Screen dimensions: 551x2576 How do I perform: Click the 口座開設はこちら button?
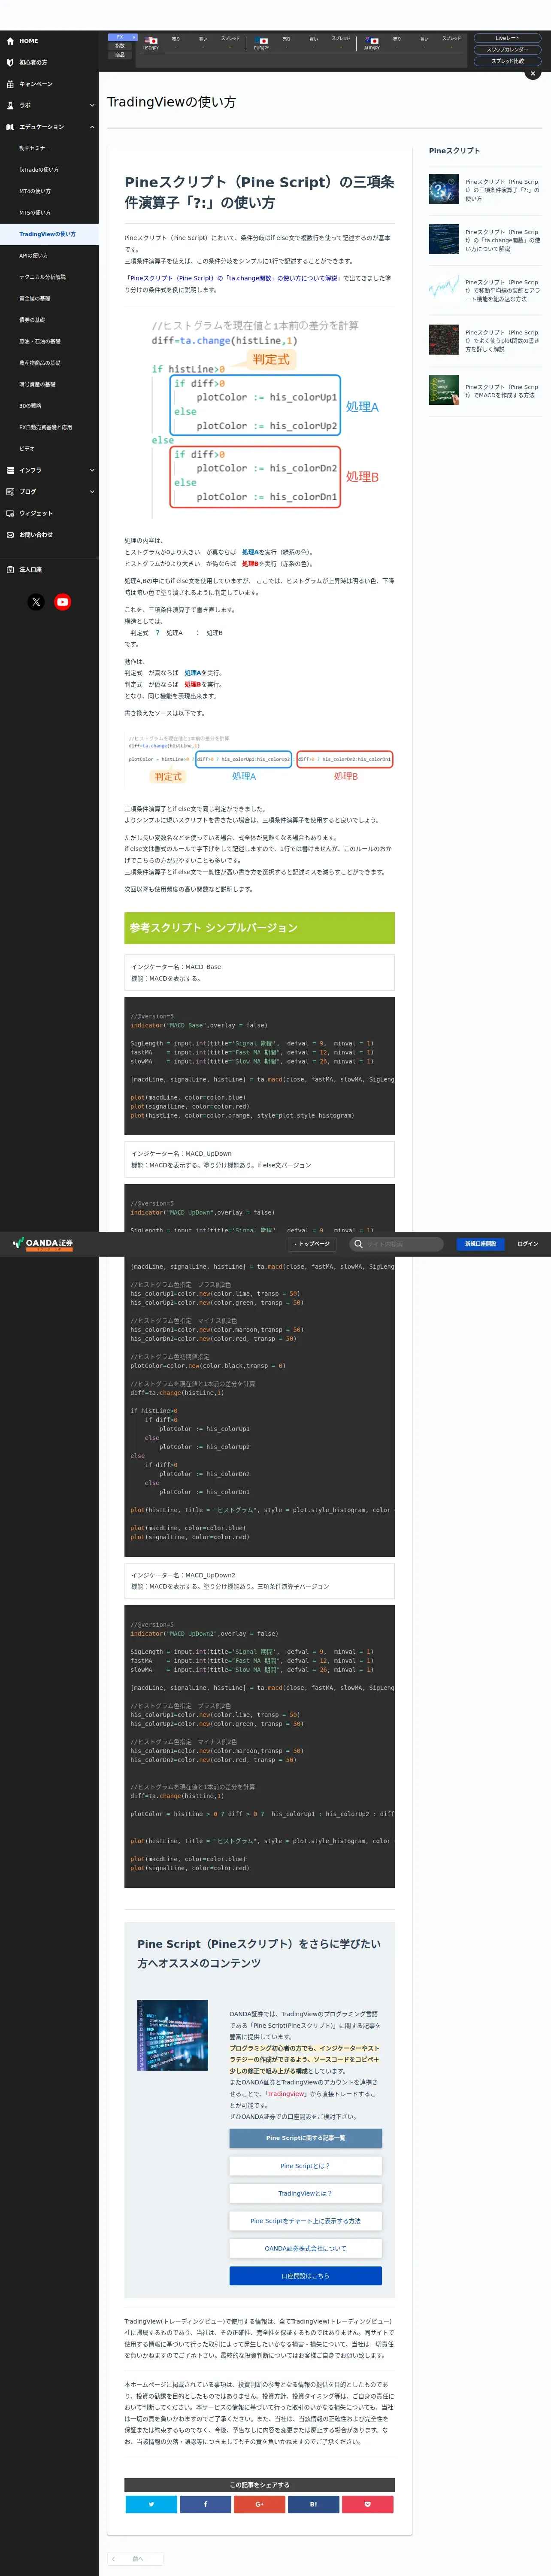click(x=305, y=2276)
